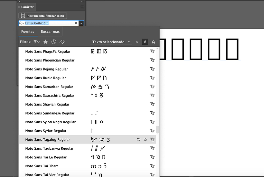
Task: Select Noto Sans Syriac Regular font
Action: click(87, 131)
